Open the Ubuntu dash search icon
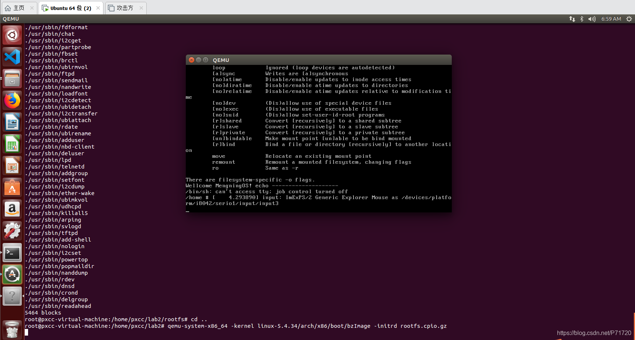This screenshot has width=635, height=340. 12,35
